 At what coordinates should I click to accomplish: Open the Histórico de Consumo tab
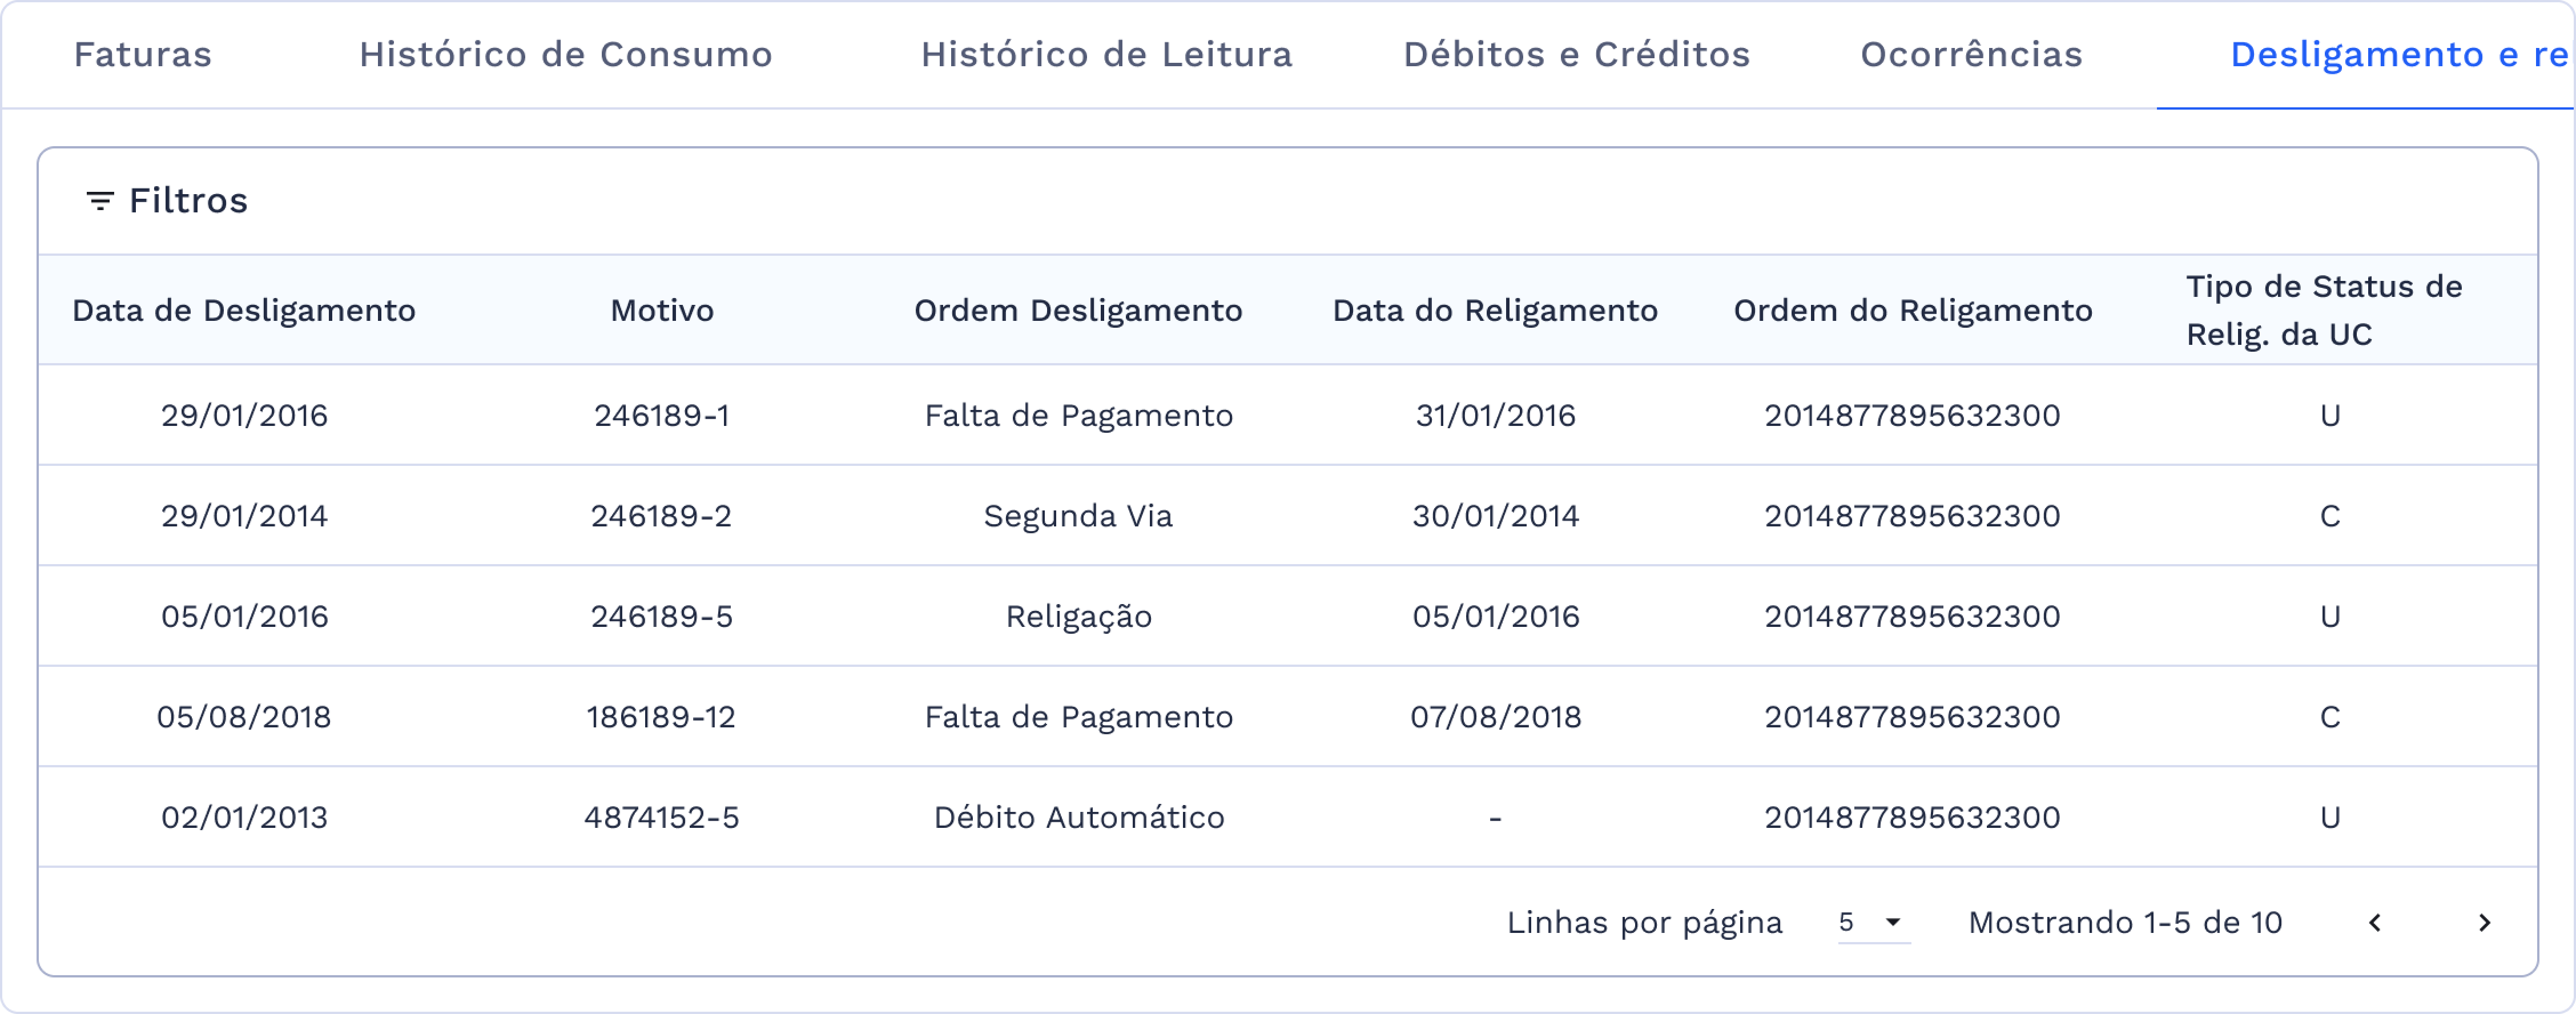tap(567, 55)
